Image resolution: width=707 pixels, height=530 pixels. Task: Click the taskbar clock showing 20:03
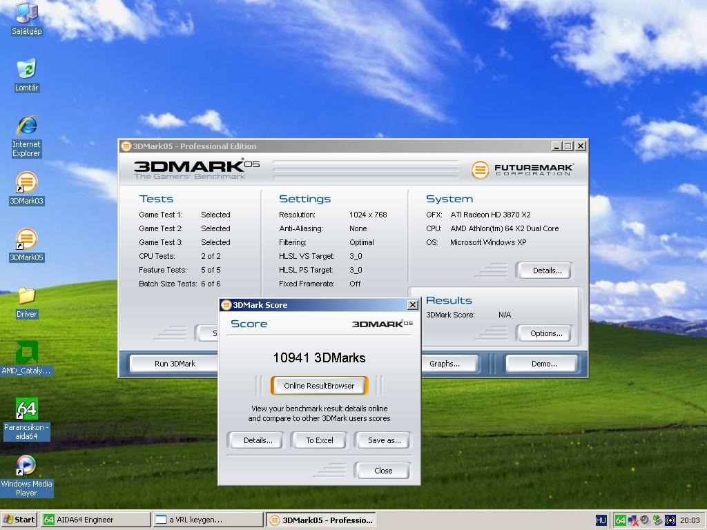pyautogui.click(x=690, y=520)
